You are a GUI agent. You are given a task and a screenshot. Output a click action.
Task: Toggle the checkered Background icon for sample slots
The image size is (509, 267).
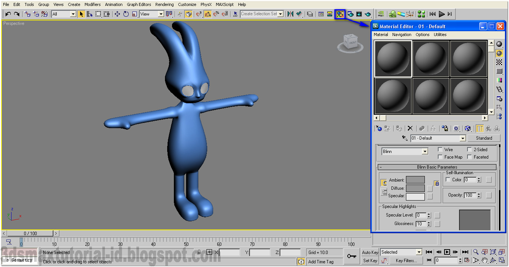[x=499, y=62]
